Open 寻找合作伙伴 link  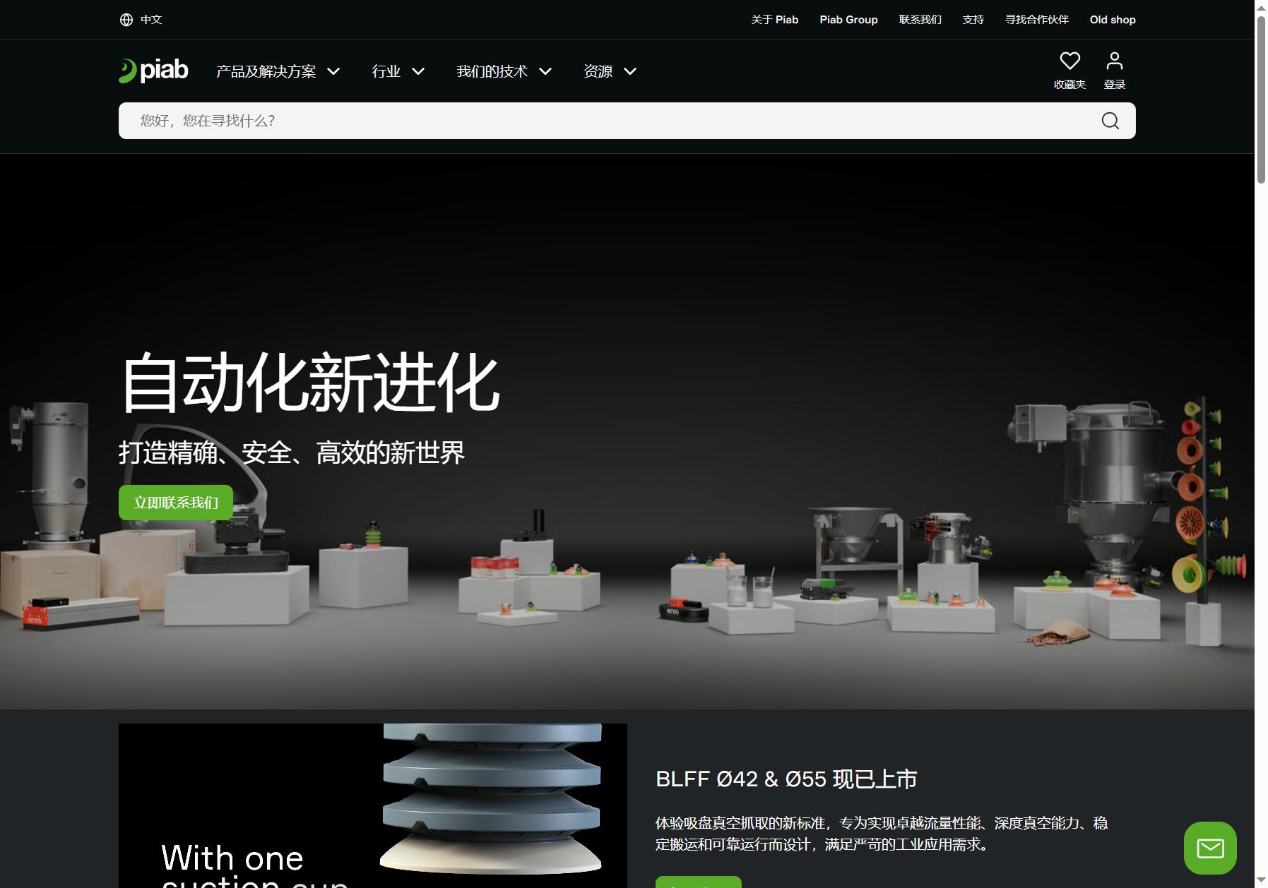[1036, 20]
